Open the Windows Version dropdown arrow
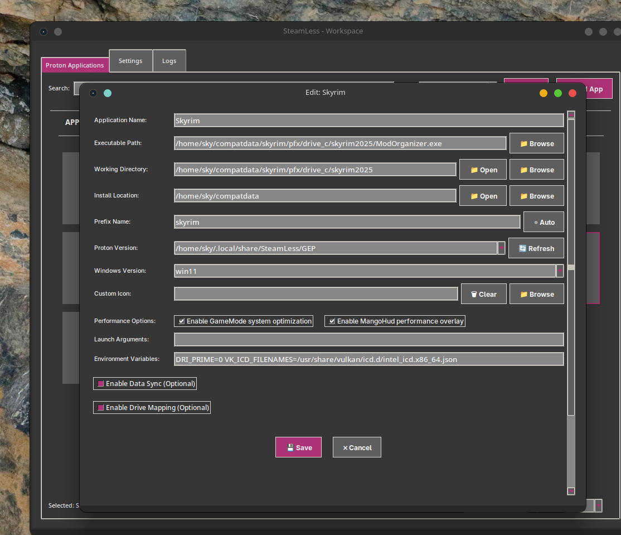This screenshot has width=621, height=535. [x=560, y=271]
